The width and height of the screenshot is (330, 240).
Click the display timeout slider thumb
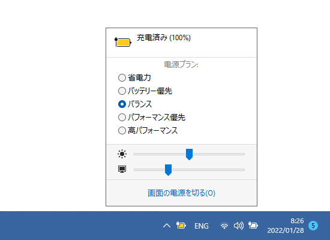point(168,170)
